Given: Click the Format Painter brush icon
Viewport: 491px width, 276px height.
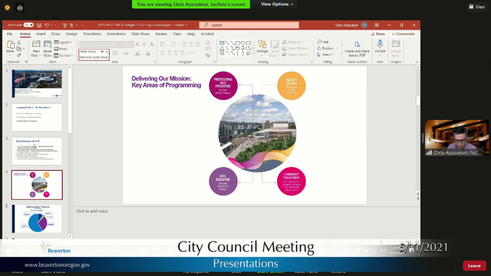Looking at the screenshot, I should pyautogui.click(x=19, y=55).
